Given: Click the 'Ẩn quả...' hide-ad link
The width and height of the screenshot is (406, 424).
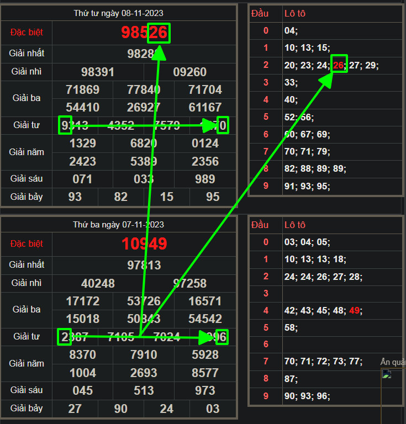Looking at the screenshot, I should [393, 362].
